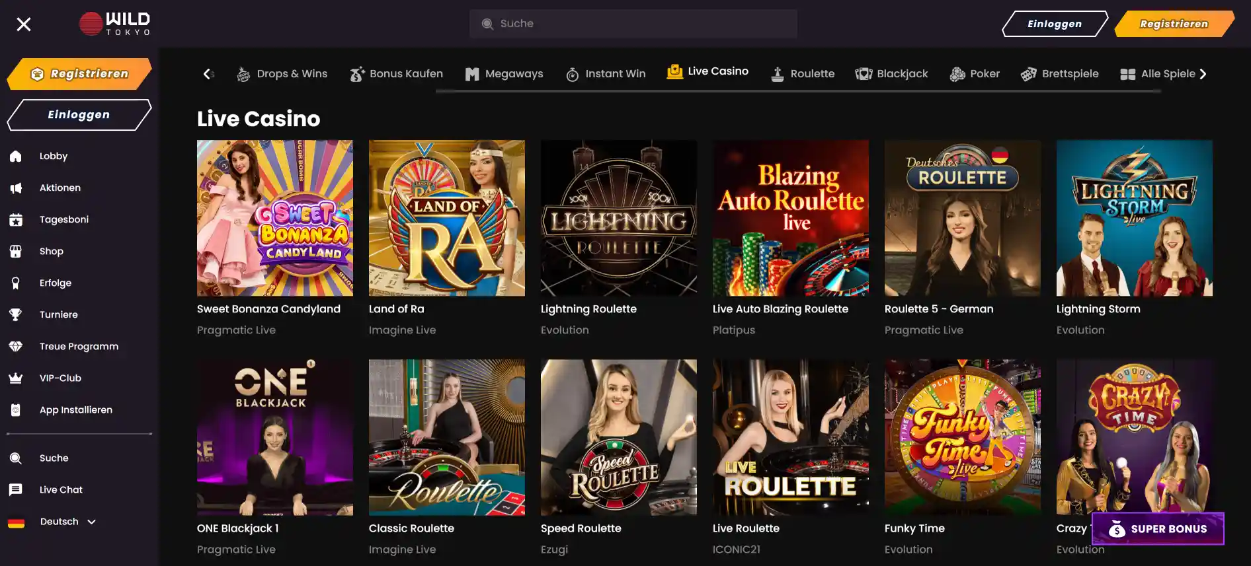Open the Funky Time thumbnail
The width and height of the screenshot is (1251, 566).
pyautogui.click(x=963, y=437)
